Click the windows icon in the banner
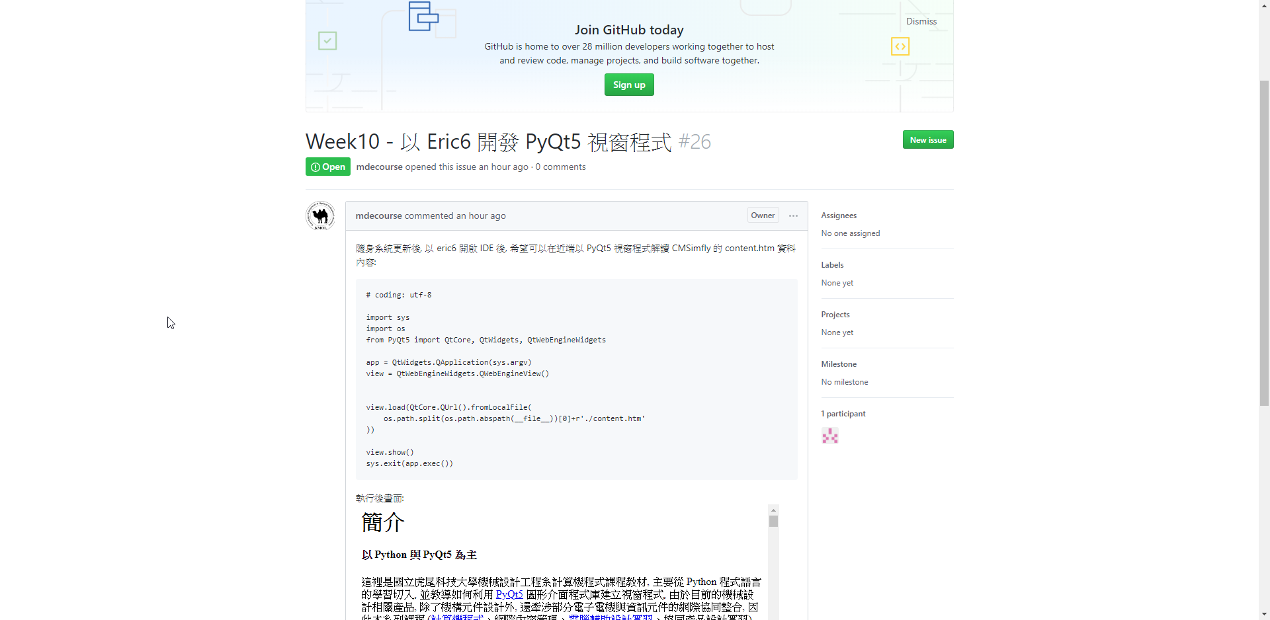Viewport: 1270px width, 620px height. [x=423, y=16]
